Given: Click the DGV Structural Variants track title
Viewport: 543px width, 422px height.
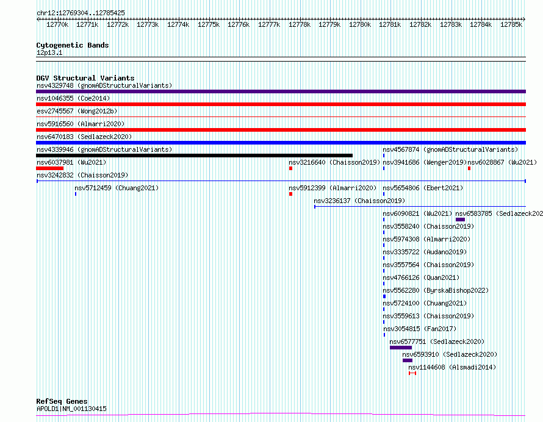Looking at the screenshot, I should click(x=85, y=78).
